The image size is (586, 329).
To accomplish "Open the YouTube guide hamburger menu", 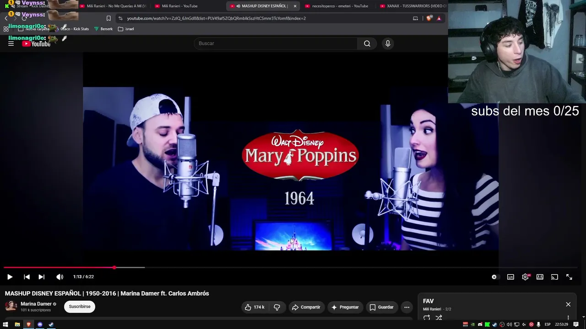I will [x=11, y=43].
